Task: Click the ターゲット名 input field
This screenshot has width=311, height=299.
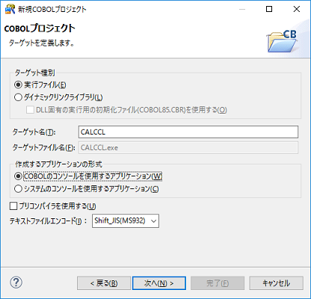Action: [x=188, y=132]
